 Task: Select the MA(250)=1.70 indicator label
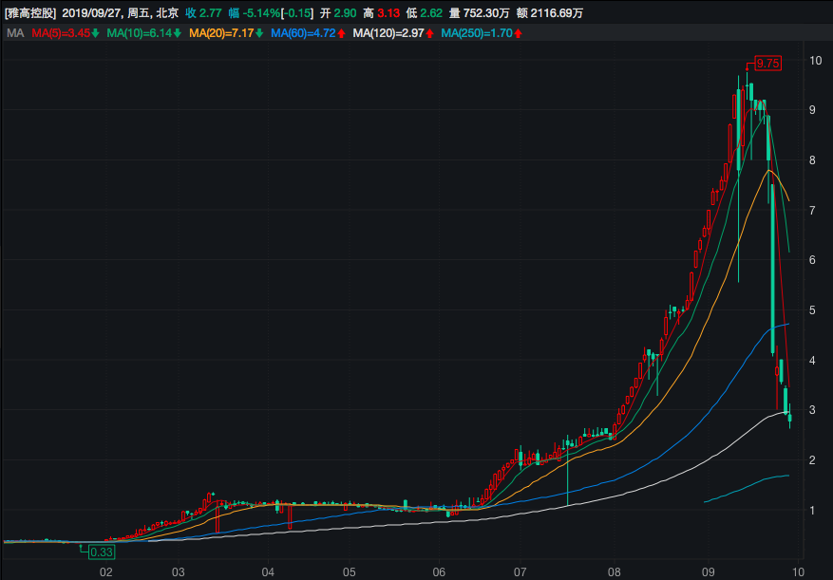(477, 33)
